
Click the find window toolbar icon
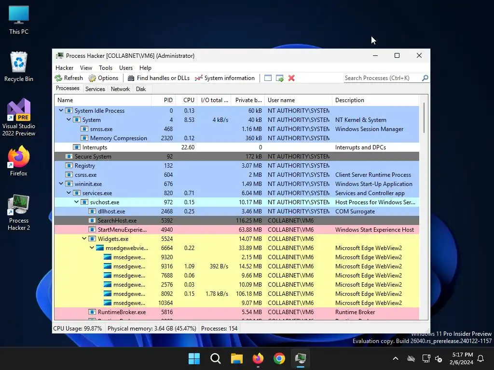(268, 78)
